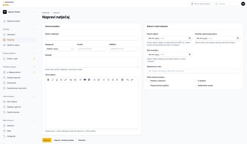The image size is (247, 144).
Task: Insert blockquote icon in editor toolbar
Action: point(85,80)
